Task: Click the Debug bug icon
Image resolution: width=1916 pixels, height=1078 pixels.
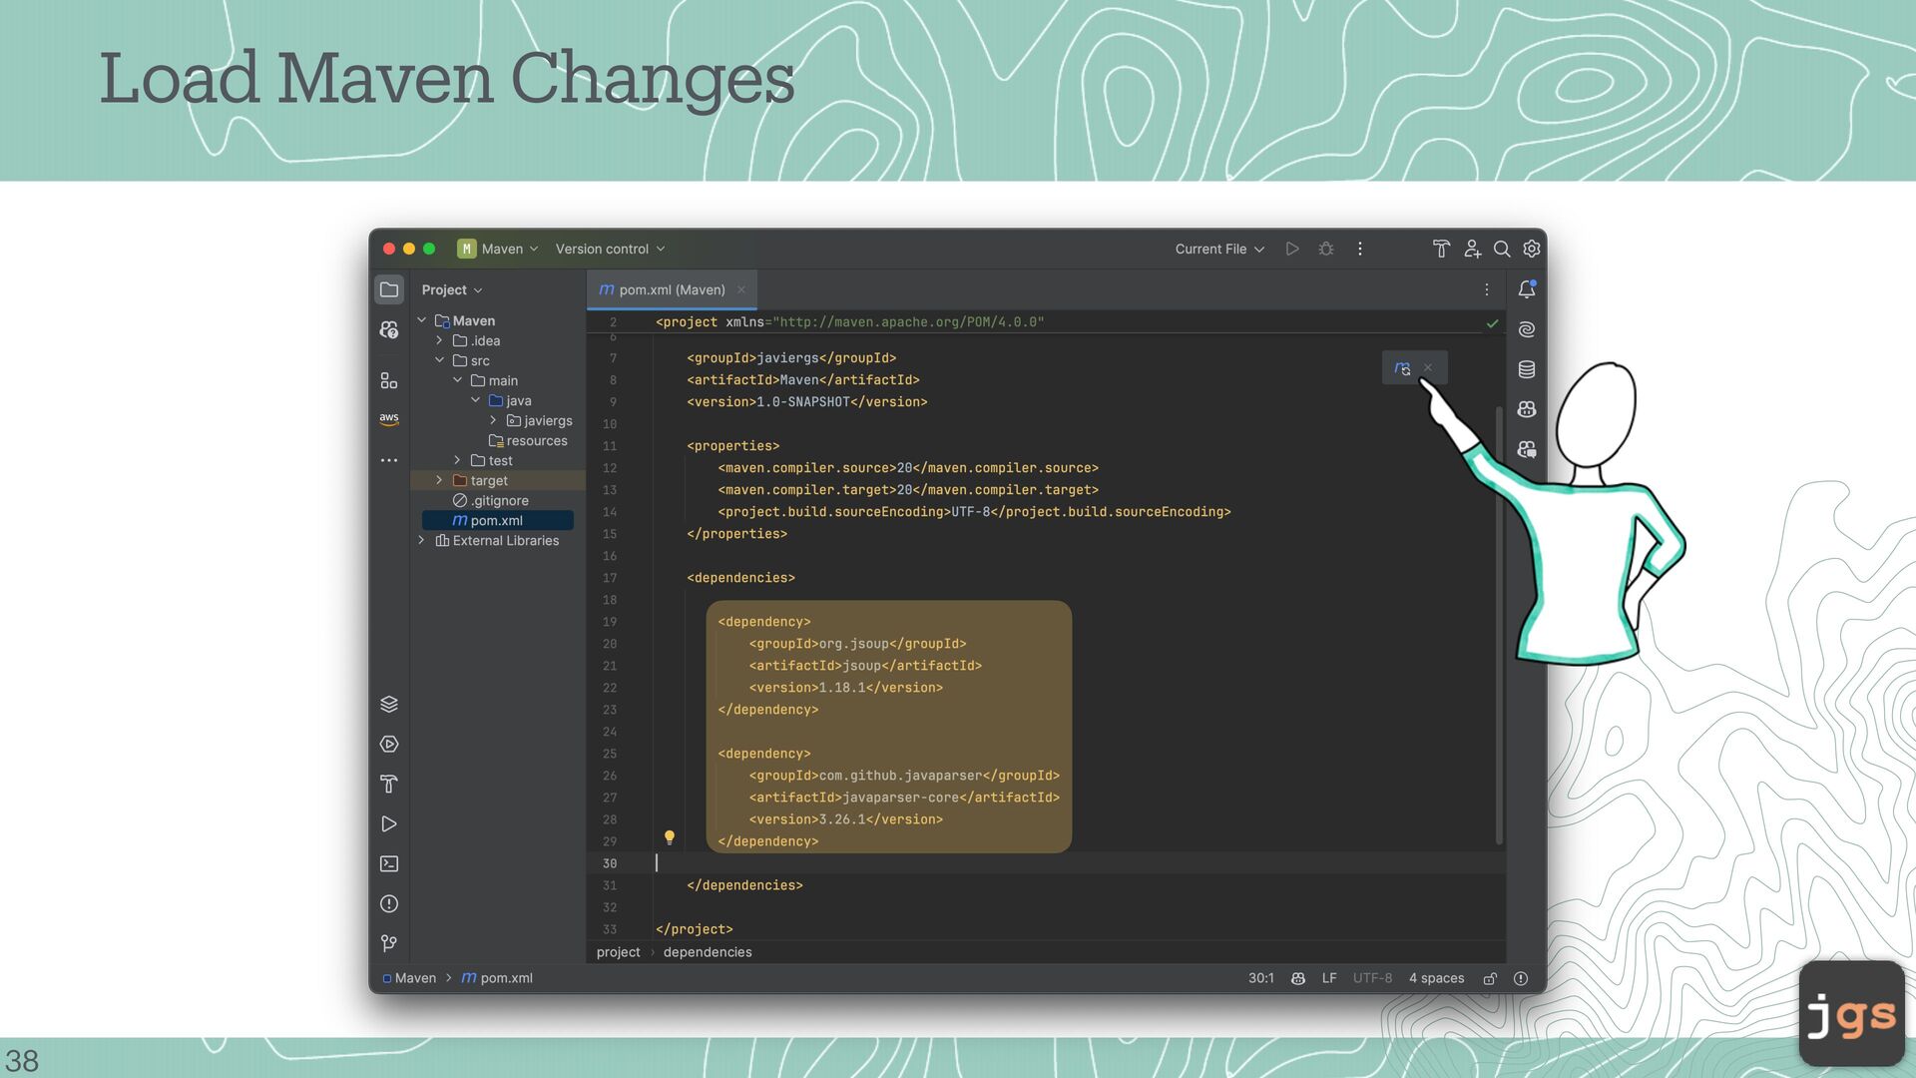Action: [1326, 249]
